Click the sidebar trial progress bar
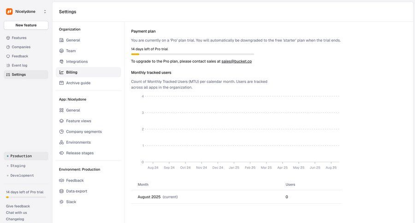Viewport: 415px width, 223px height. [26, 197]
